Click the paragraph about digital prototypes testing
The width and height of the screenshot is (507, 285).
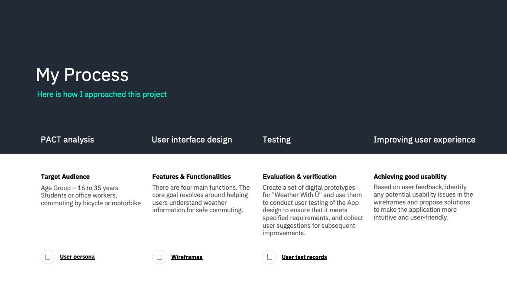(313, 211)
